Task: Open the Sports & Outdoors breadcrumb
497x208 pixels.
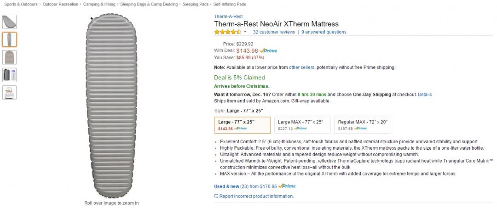Action: (21, 4)
